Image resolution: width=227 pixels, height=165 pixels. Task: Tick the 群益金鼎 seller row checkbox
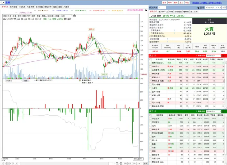150,119
